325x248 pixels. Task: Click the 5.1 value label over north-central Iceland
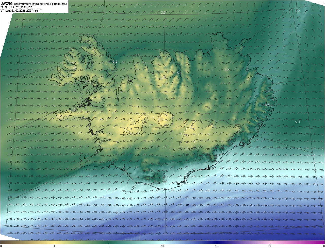pyautogui.click(x=179, y=73)
